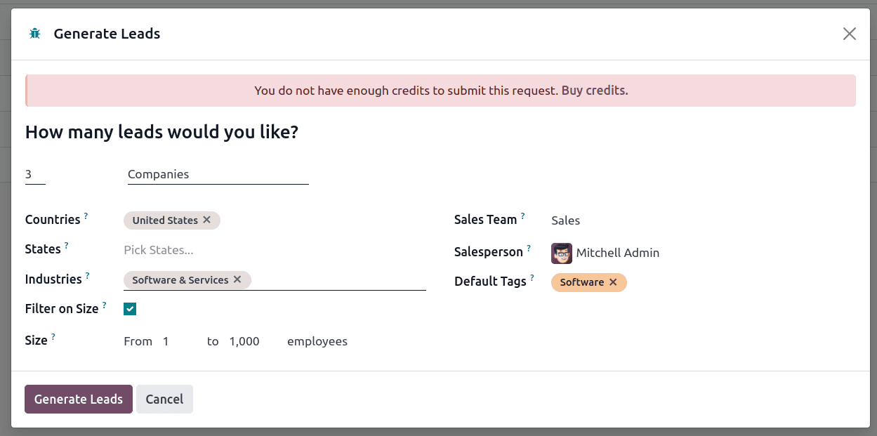Click the help icon next to Salesperson
The height and width of the screenshot is (436, 877).
[528, 247]
